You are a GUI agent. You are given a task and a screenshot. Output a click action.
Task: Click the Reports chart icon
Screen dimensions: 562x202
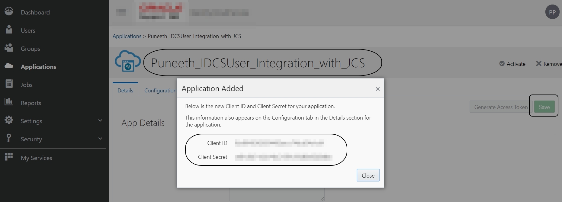tap(9, 102)
